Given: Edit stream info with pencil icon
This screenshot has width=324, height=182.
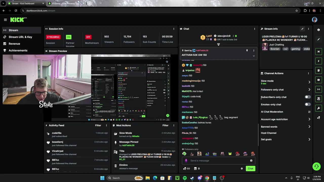Looking at the screenshot, I should coord(302,29).
